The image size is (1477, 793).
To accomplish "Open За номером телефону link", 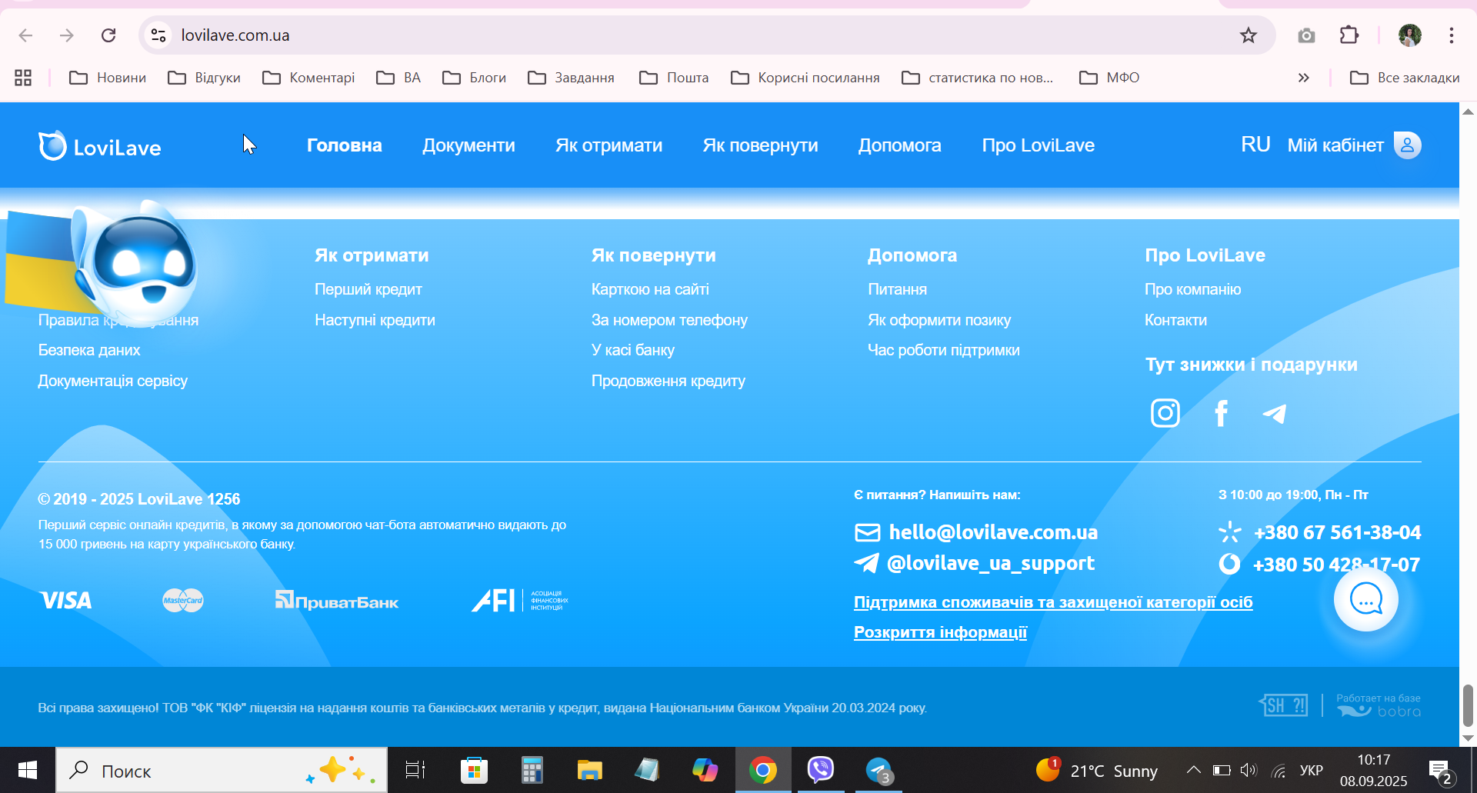I will [x=669, y=320].
